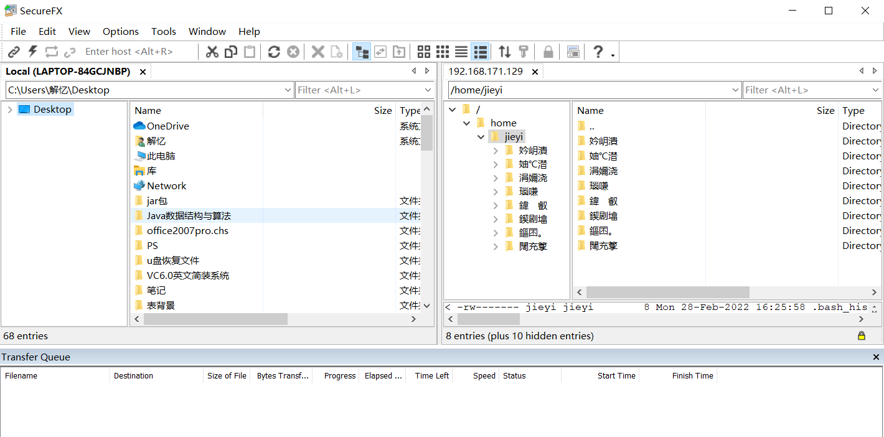Click the Help question mark icon

[x=598, y=52]
